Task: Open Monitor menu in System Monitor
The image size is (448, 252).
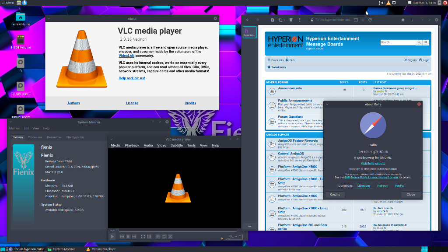Action: 14,128
